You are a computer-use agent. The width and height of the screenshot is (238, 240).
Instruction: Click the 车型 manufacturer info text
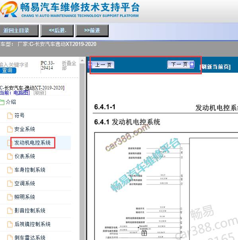(x=49, y=44)
